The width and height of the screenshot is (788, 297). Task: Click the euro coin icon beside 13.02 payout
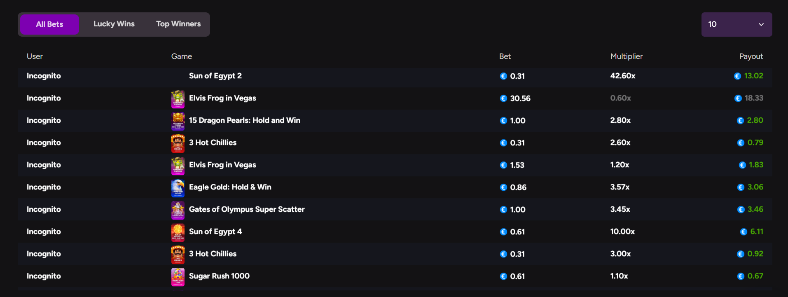(x=737, y=76)
